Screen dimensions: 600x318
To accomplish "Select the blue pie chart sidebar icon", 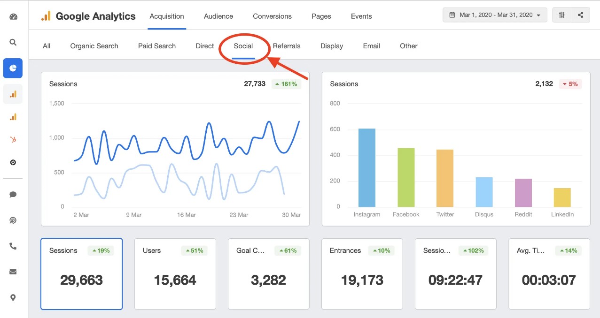I will (x=13, y=68).
